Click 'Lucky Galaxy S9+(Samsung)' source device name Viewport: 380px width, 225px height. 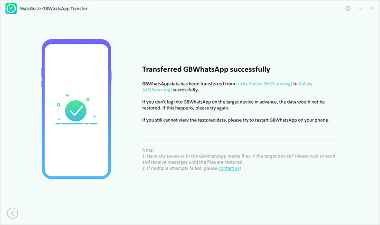[264, 84]
